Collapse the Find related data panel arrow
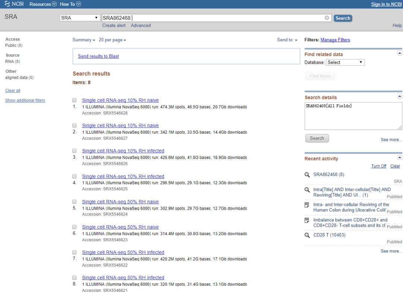403x296 pixels. coord(399,52)
